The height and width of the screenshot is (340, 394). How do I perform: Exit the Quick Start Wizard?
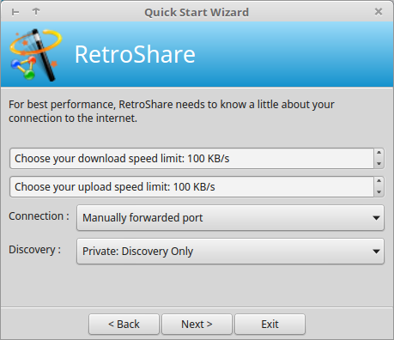click(x=270, y=325)
